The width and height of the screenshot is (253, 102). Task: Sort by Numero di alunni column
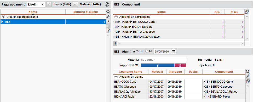click(85, 12)
